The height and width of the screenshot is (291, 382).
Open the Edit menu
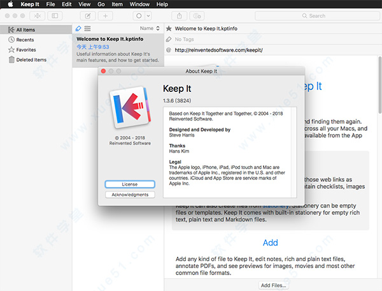66,4
